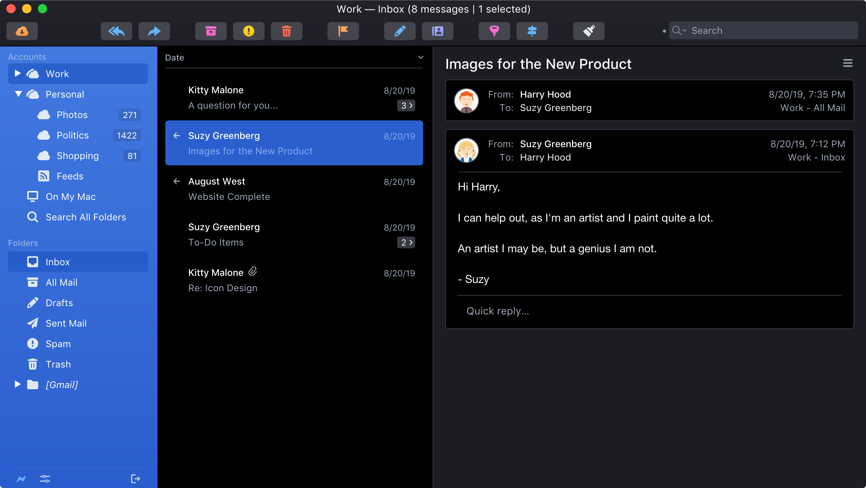Toggle the blue threading toolbar icon

pyautogui.click(x=532, y=31)
